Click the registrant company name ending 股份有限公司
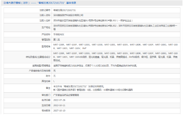Viewport: 184px width, 116px height. pos(68,15)
